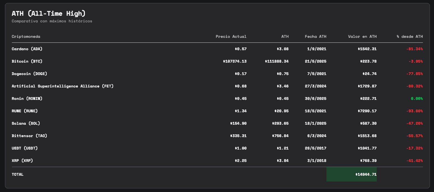Click the Valor en ATH column header
Viewport: 434px width, 192px height.
[x=362, y=36]
